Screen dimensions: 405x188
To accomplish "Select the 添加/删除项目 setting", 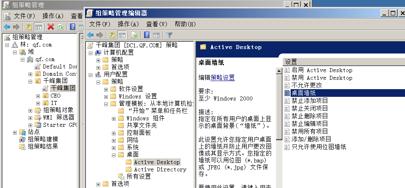I will point(311,139).
